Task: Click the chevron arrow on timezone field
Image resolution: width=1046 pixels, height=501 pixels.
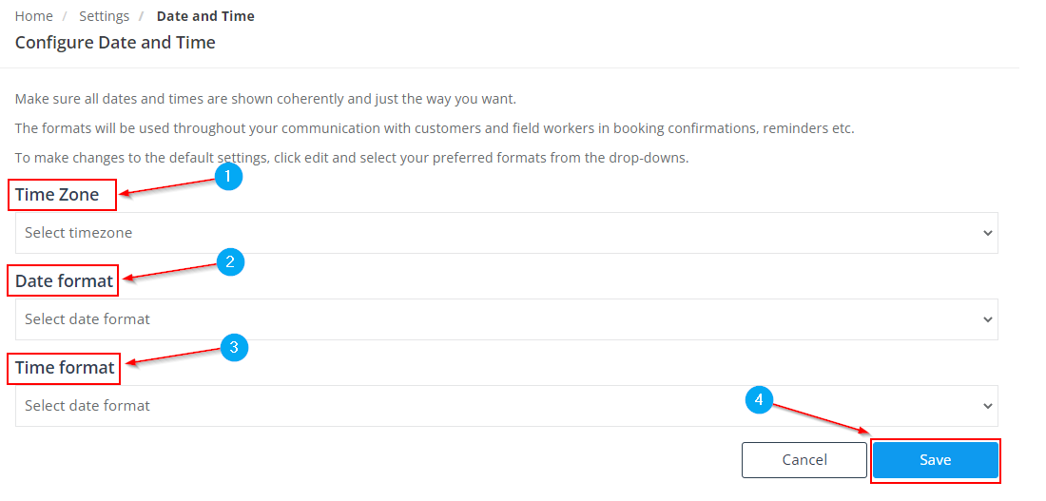Action: [987, 233]
